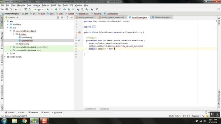Switch to MainActivity.java tab

pos(162,18)
